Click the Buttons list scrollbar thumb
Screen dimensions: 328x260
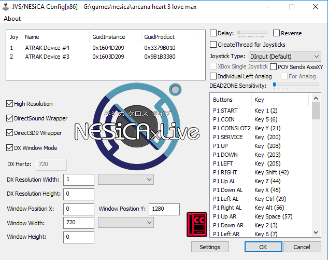click(x=316, y=111)
